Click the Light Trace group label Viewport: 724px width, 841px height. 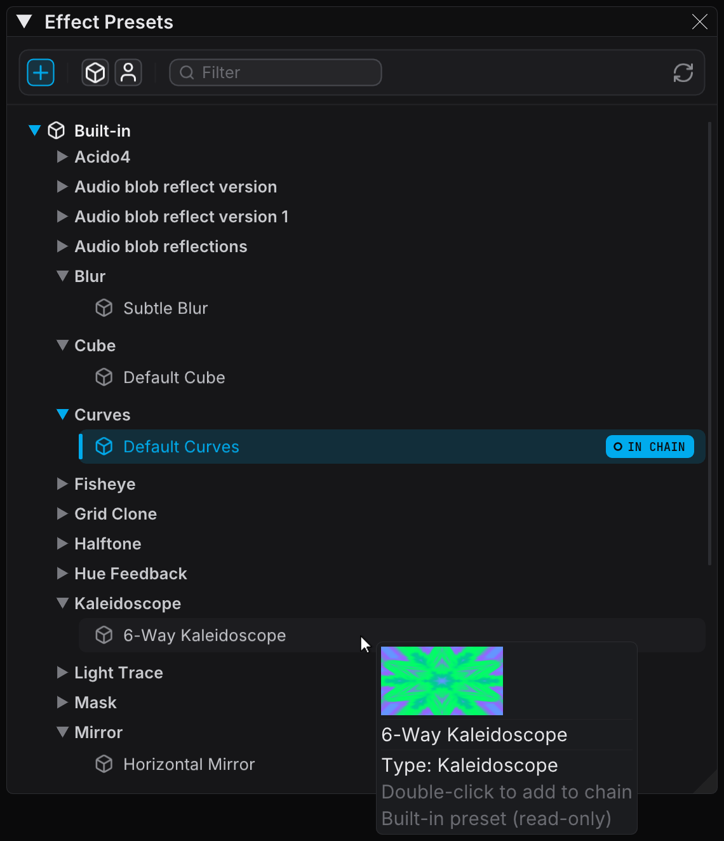[x=119, y=673]
